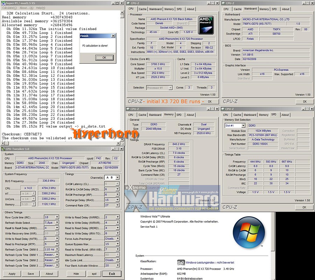The height and width of the screenshot is (280, 315).
Task: Click OK in the CPU-Z Mainboard window
Action: click(305, 102)
